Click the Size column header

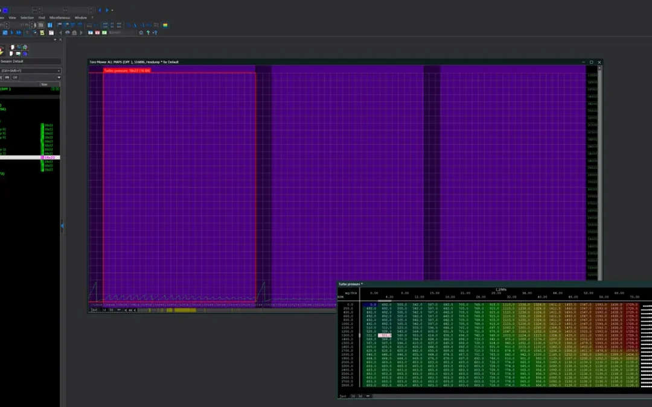pyautogui.click(x=50, y=84)
